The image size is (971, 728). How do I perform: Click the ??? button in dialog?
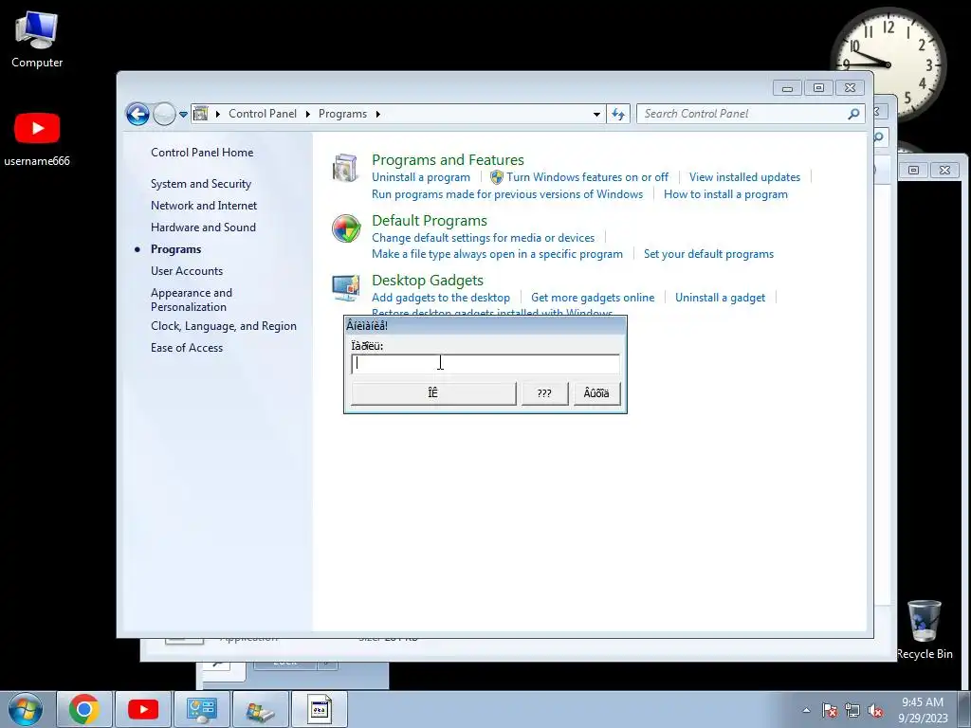coord(544,393)
